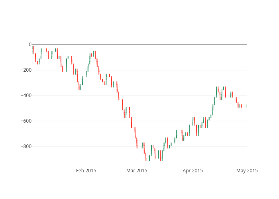
Task: Click the last red candlestick before May 2015
Action: click(241, 106)
